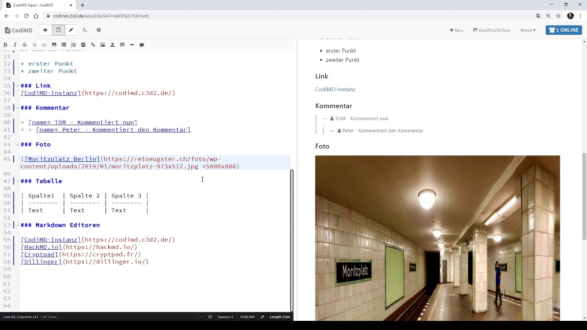Select the CodiMD Input browser tab

(39, 5)
